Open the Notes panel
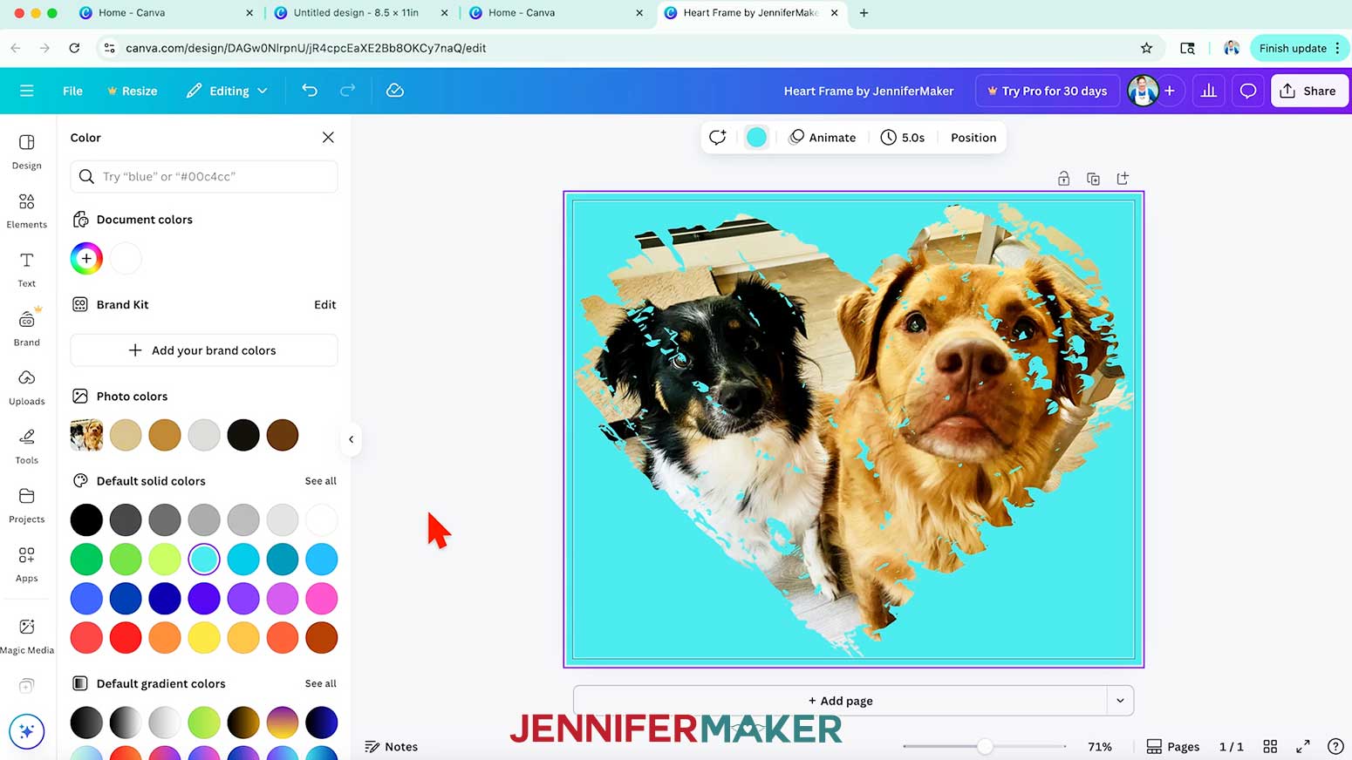 391,747
